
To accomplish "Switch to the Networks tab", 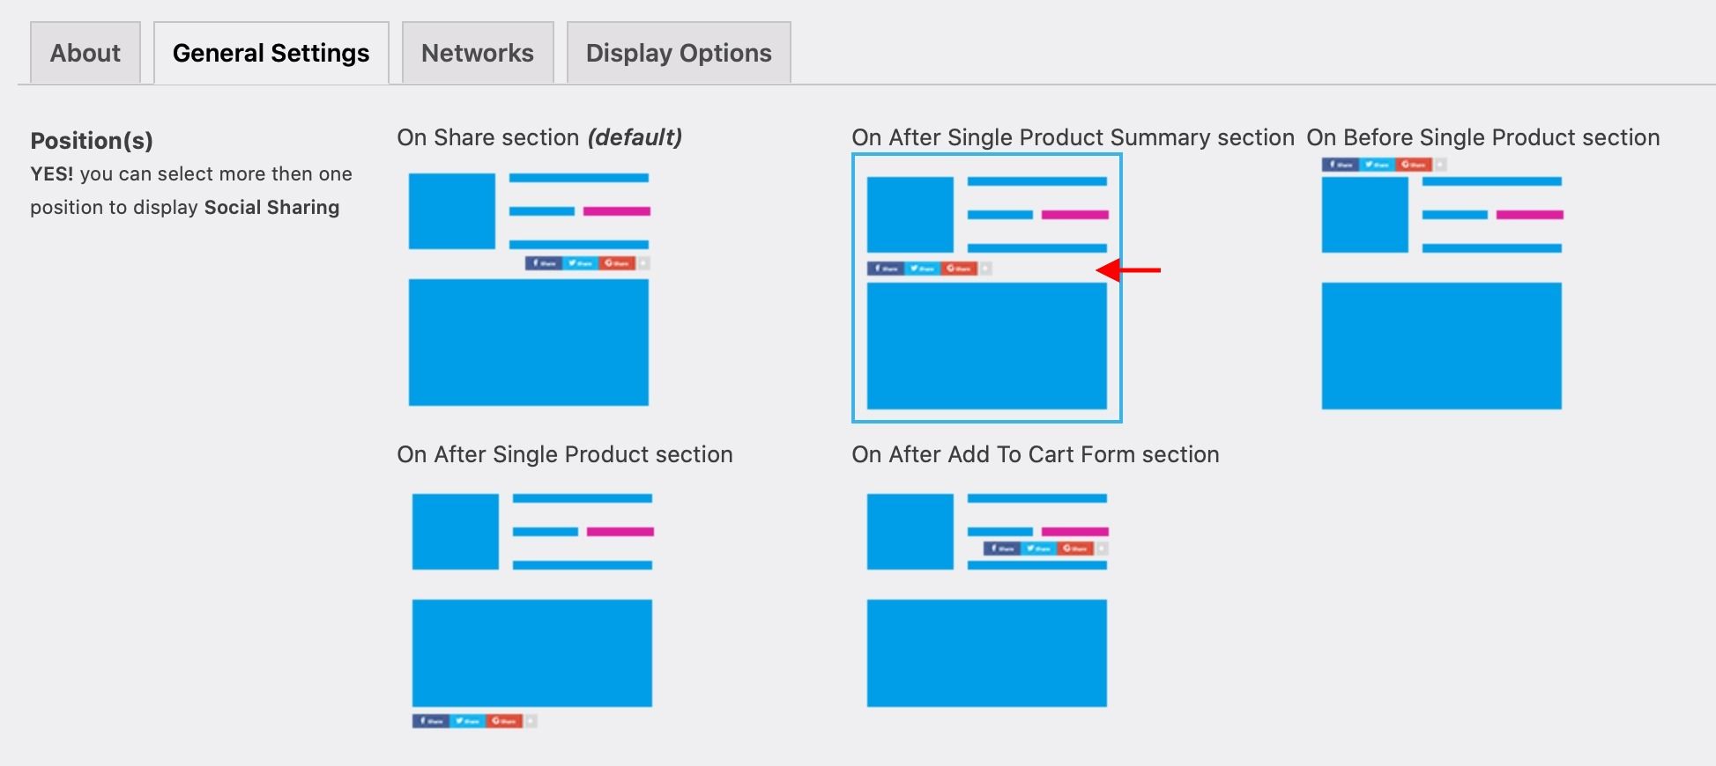I will (x=478, y=53).
